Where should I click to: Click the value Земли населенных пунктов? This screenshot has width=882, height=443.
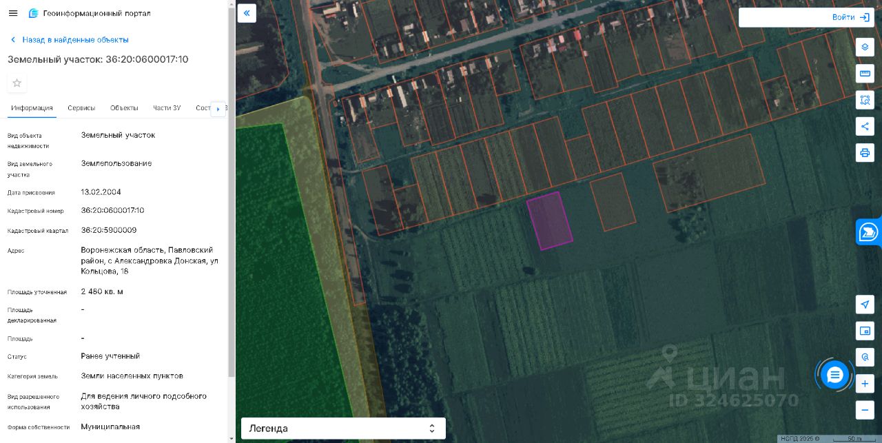coord(132,376)
